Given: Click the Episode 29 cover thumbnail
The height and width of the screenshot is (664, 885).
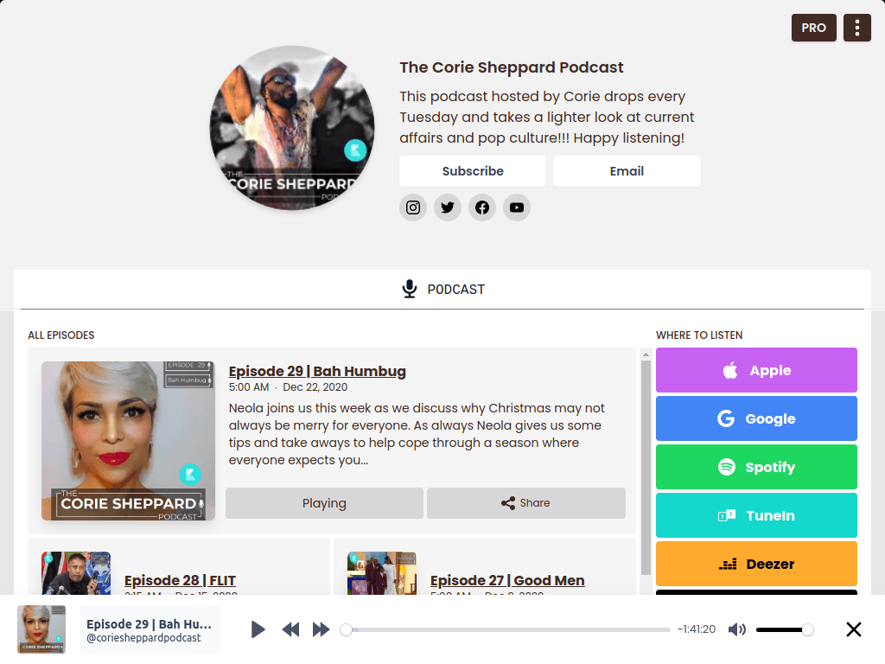Looking at the screenshot, I should pyautogui.click(x=128, y=441).
